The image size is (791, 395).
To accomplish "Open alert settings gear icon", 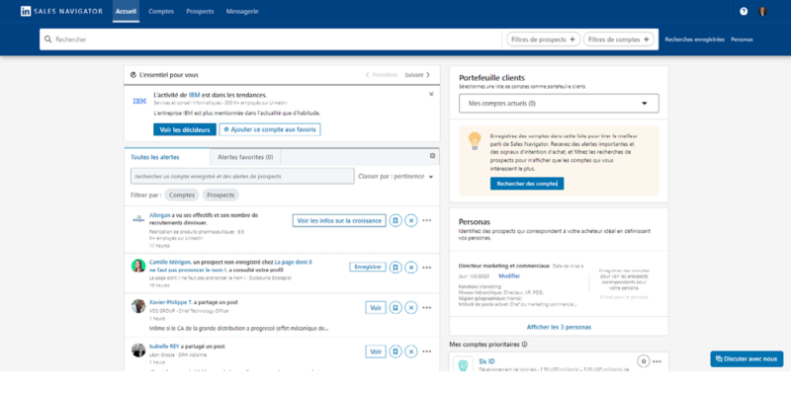I will 432,156.
